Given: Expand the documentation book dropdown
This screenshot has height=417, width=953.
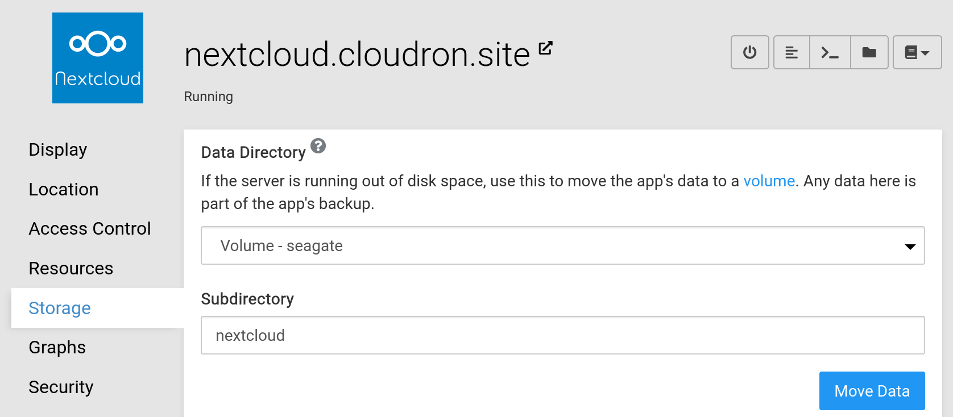Looking at the screenshot, I should pos(917,53).
